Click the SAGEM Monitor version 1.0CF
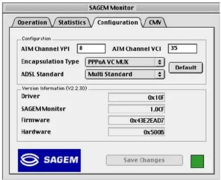This screenshot has height=180, width=221. coord(136,109)
